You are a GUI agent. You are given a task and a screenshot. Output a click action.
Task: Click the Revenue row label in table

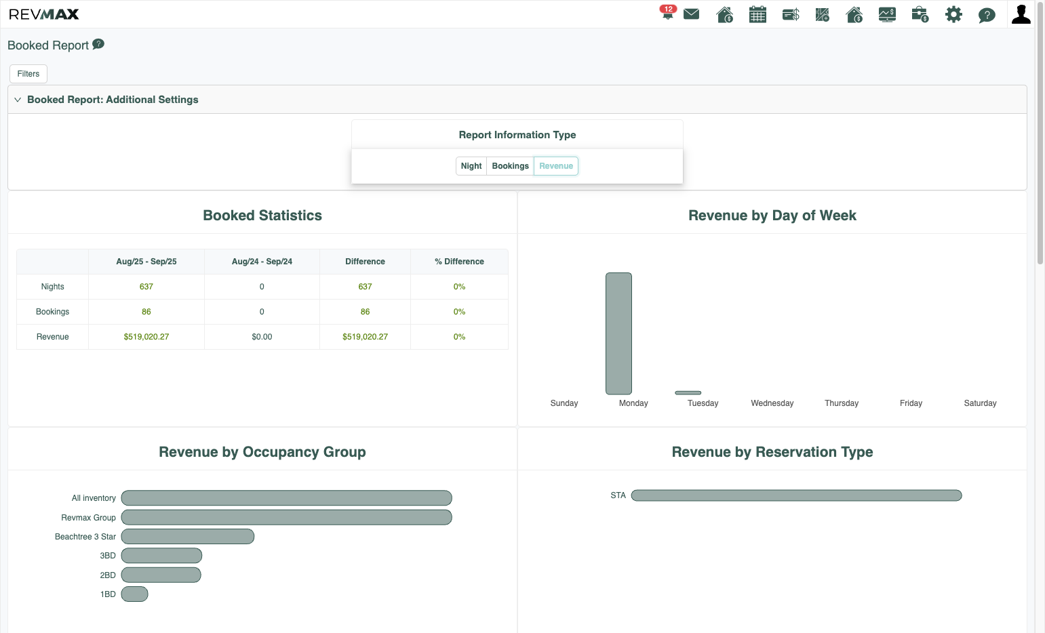52,337
